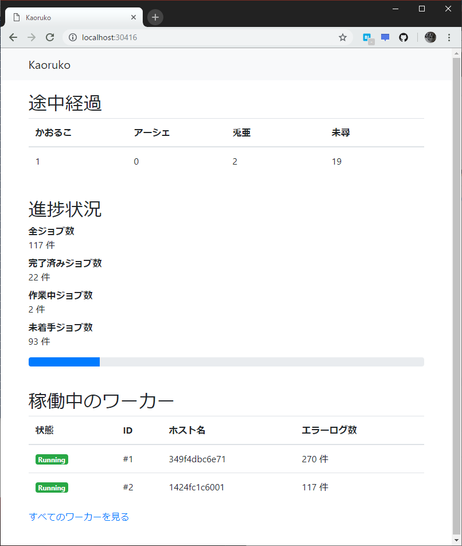
Task: Click the 途中経過 heading
Action: (65, 103)
